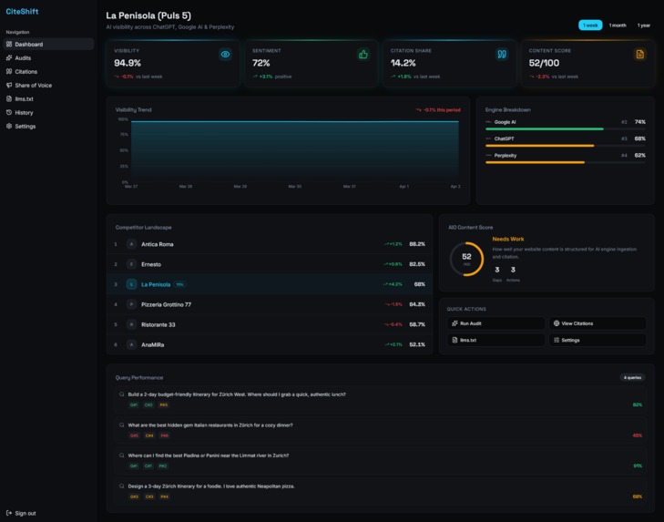Click the llms.txt file icon in sidebar

pyautogui.click(x=9, y=98)
